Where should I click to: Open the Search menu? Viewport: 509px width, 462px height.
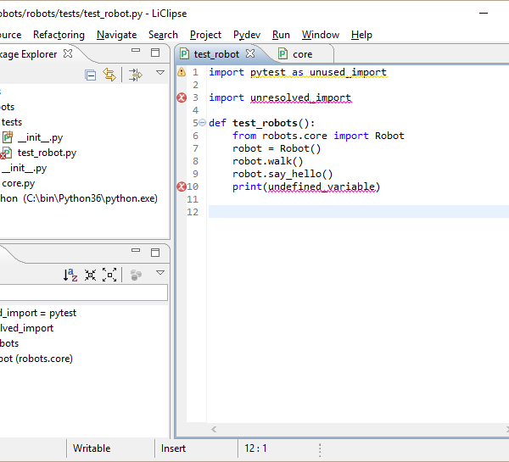[163, 35]
